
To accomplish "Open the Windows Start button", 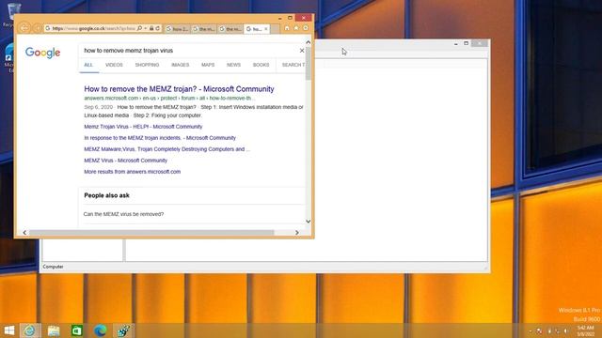I will tap(9, 330).
